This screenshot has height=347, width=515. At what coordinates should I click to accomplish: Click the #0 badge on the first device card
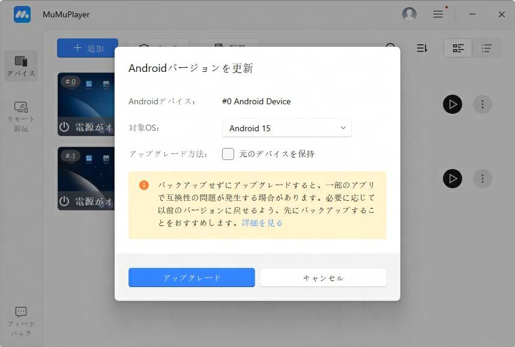pos(70,82)
